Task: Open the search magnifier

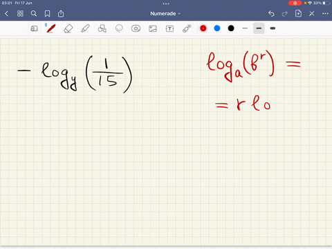Action: click(34, 14)
